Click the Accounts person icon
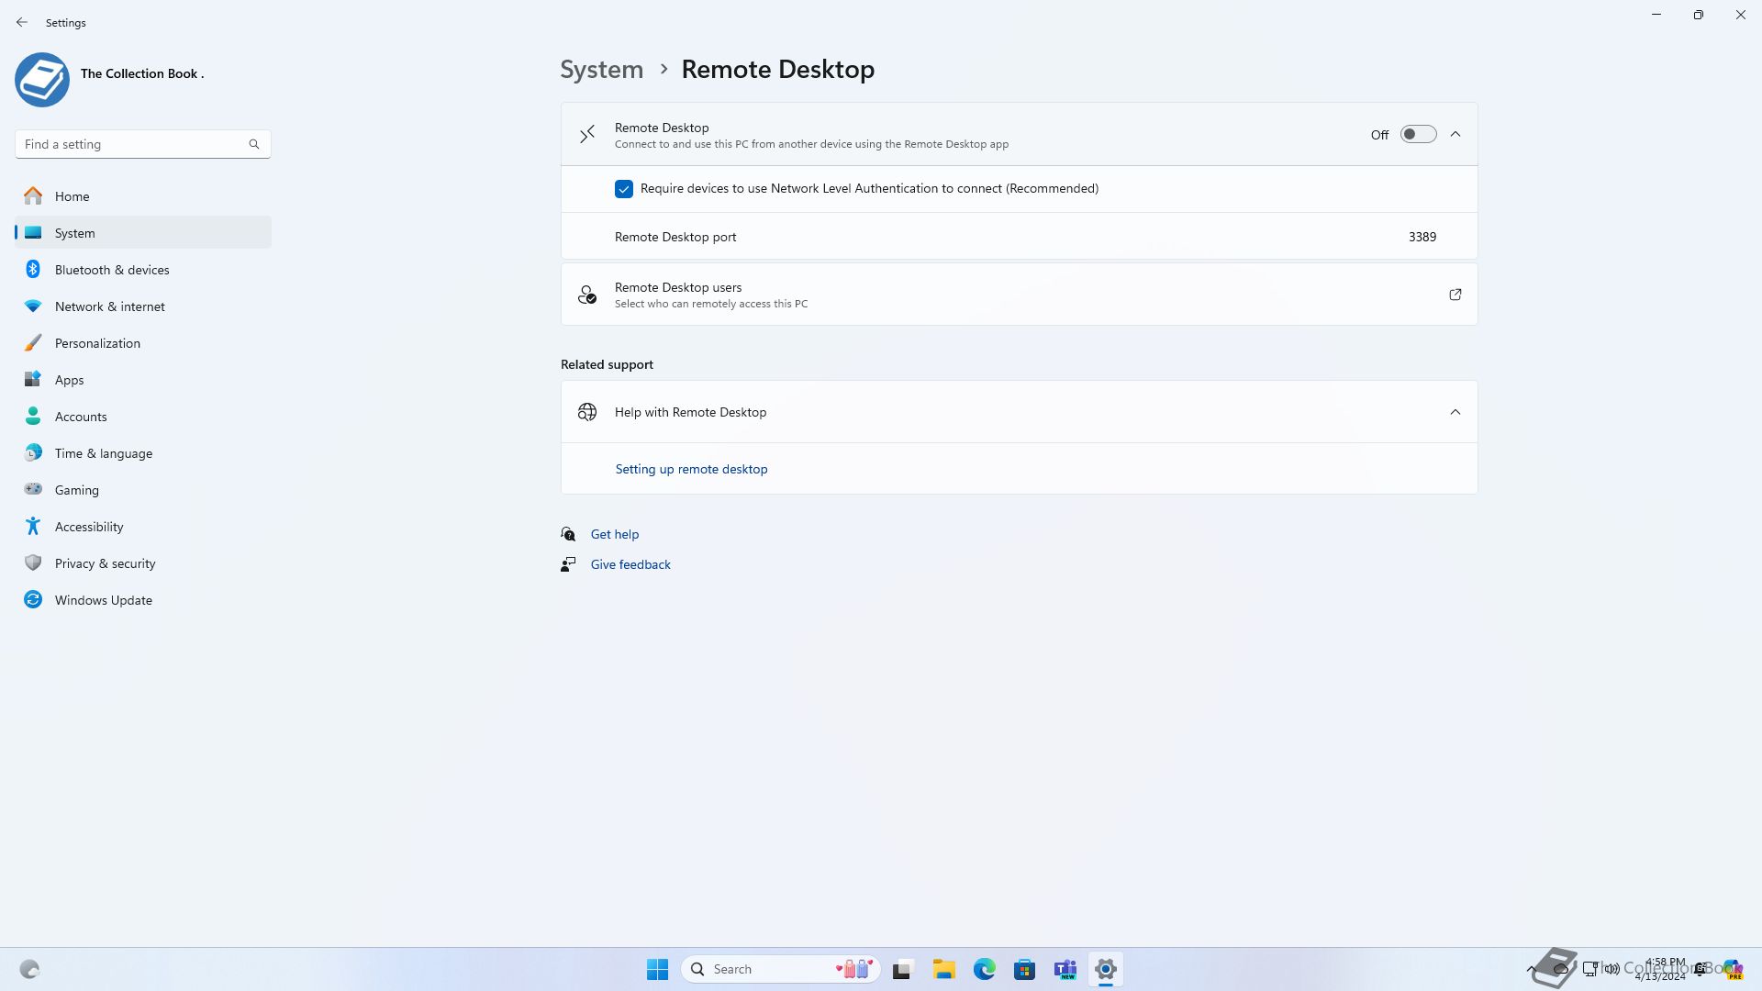This screenshot has height=991, width=1762. coord(33,417)
